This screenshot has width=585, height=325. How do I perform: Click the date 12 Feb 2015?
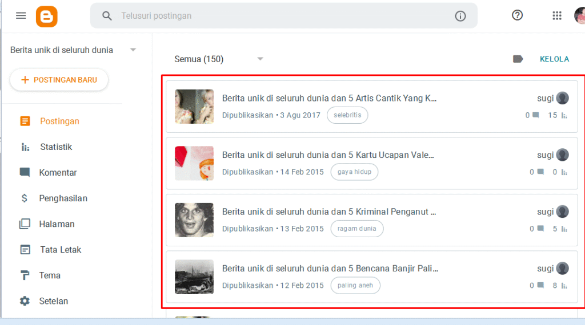coord(302,285)
